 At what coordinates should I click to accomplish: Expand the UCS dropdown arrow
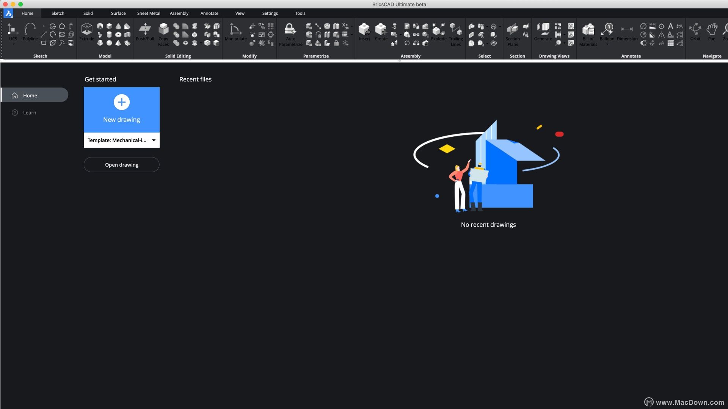[13, 45]
